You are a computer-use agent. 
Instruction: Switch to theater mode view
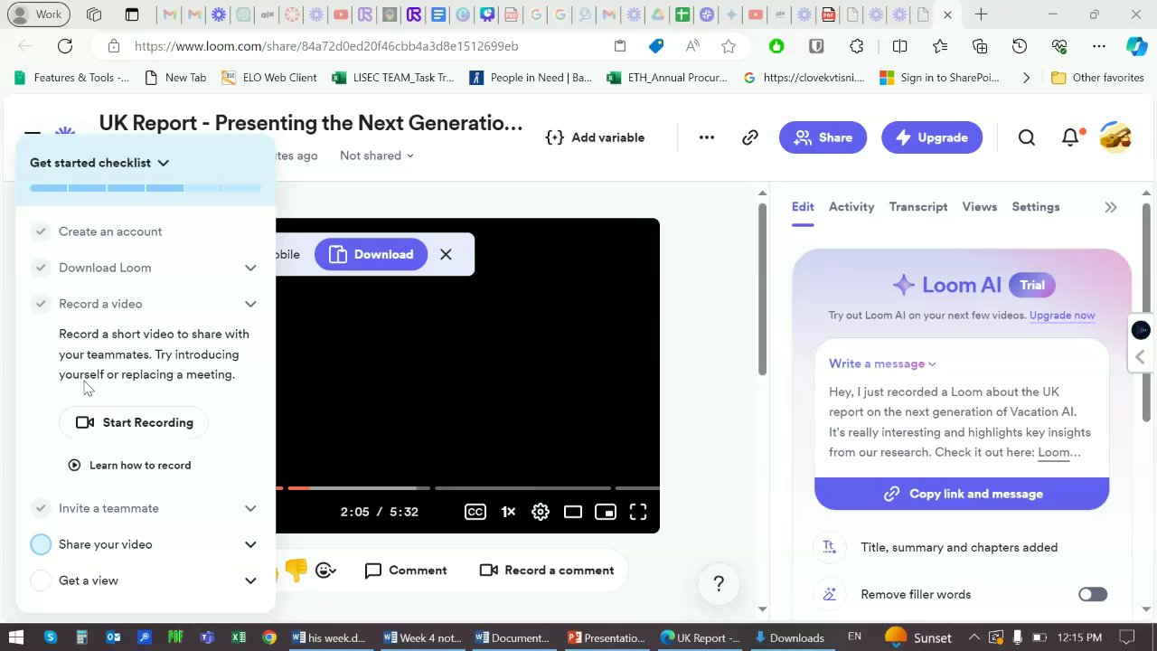tap(573, 512)
